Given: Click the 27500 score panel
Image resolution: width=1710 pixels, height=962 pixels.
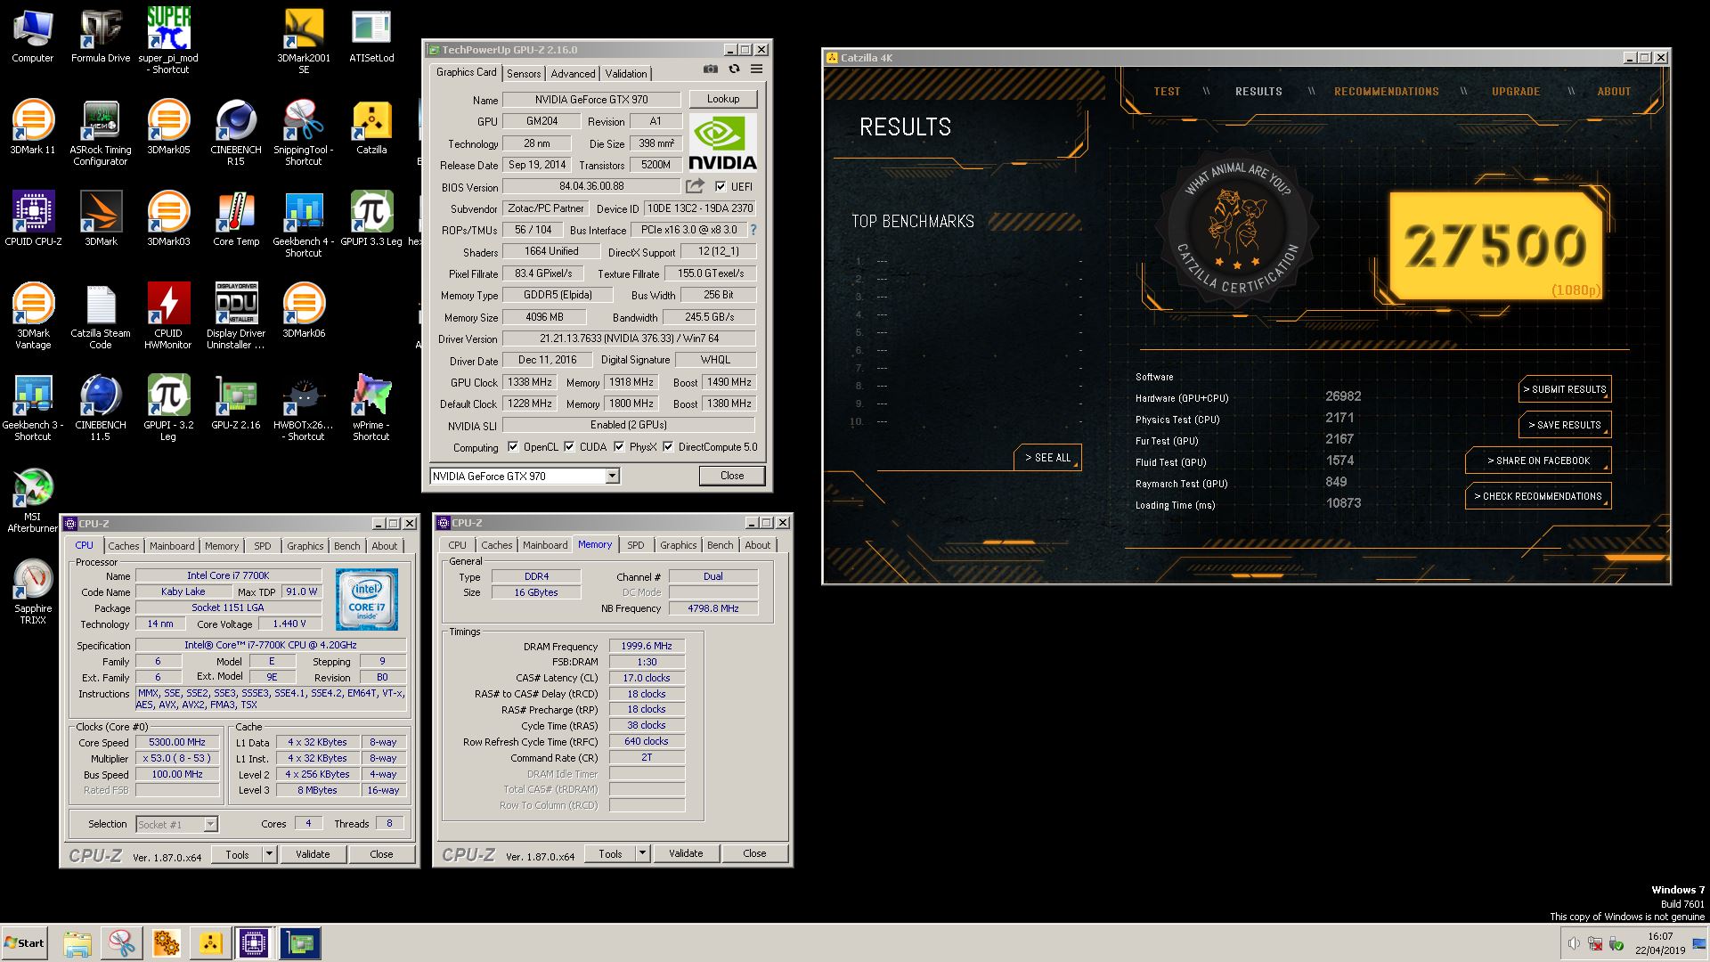Looking at the screenshot, I should coord(1495,247).
